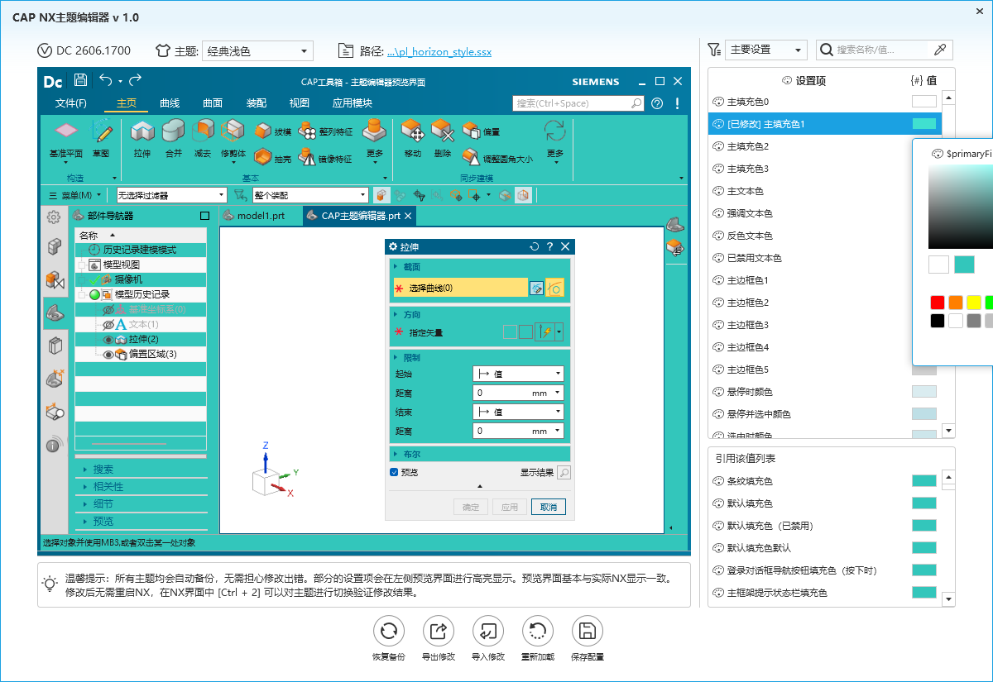Image resolution: width=993 pixels, height=682 pixels.
Task: Open the 整个装配 scope dropdown
Action: tap(310, 195)
